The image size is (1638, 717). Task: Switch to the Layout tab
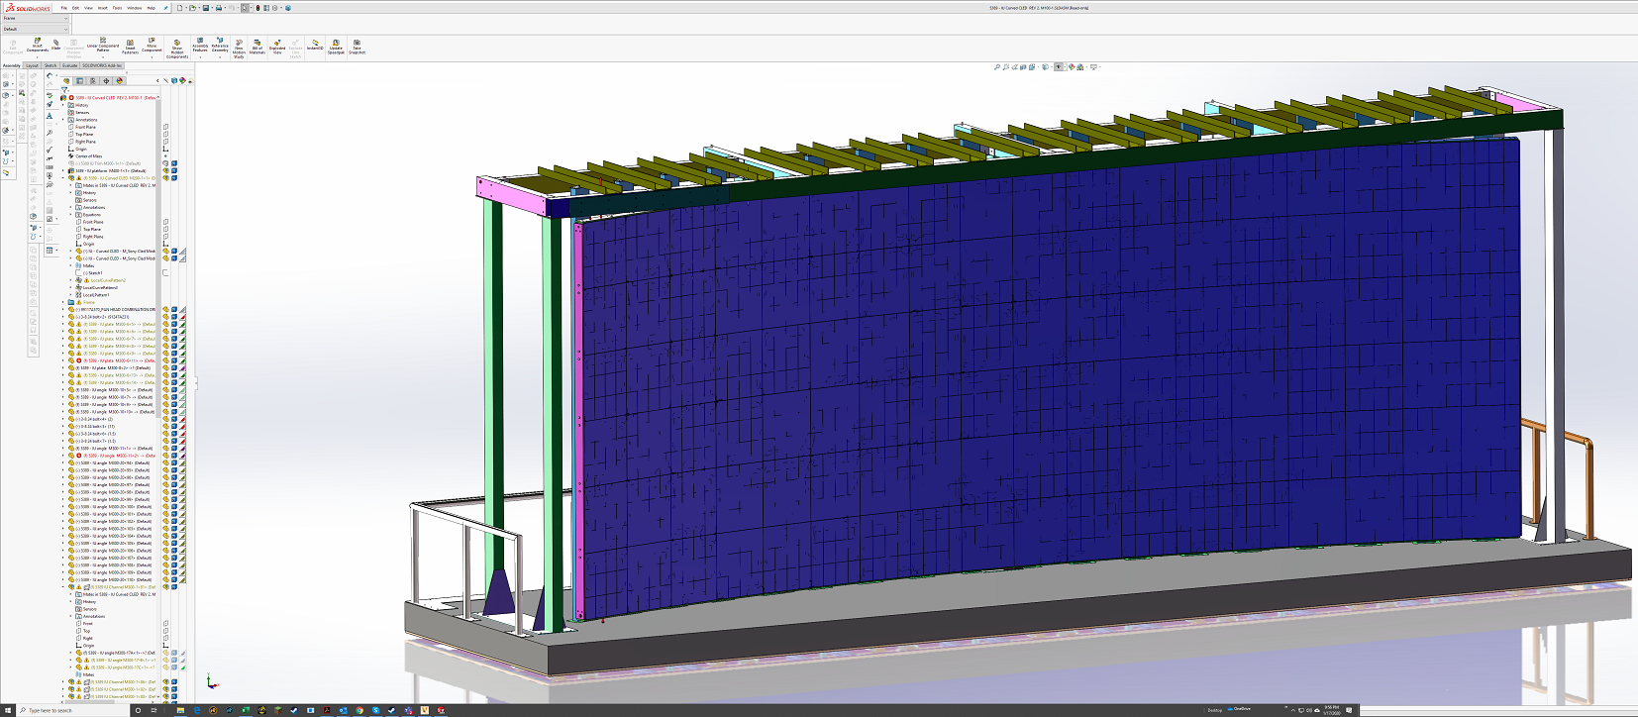32,65
